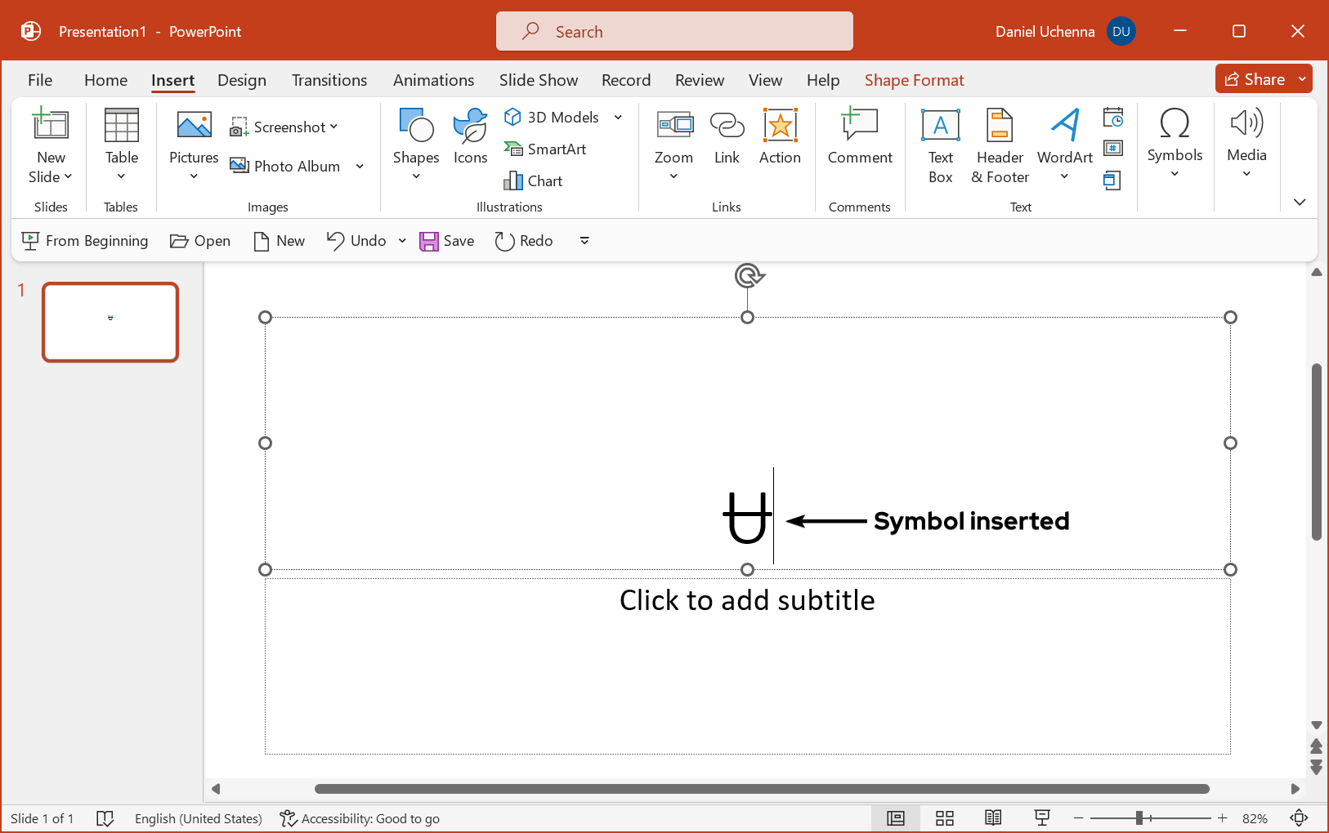The height and width of the screenshot is (833, 1329).
Task: Switch to Slide Sorter view
Action: (945, 818)
